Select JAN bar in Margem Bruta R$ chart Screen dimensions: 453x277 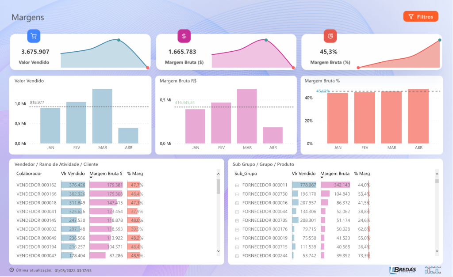pyautogui.click(x=195, y=126)
